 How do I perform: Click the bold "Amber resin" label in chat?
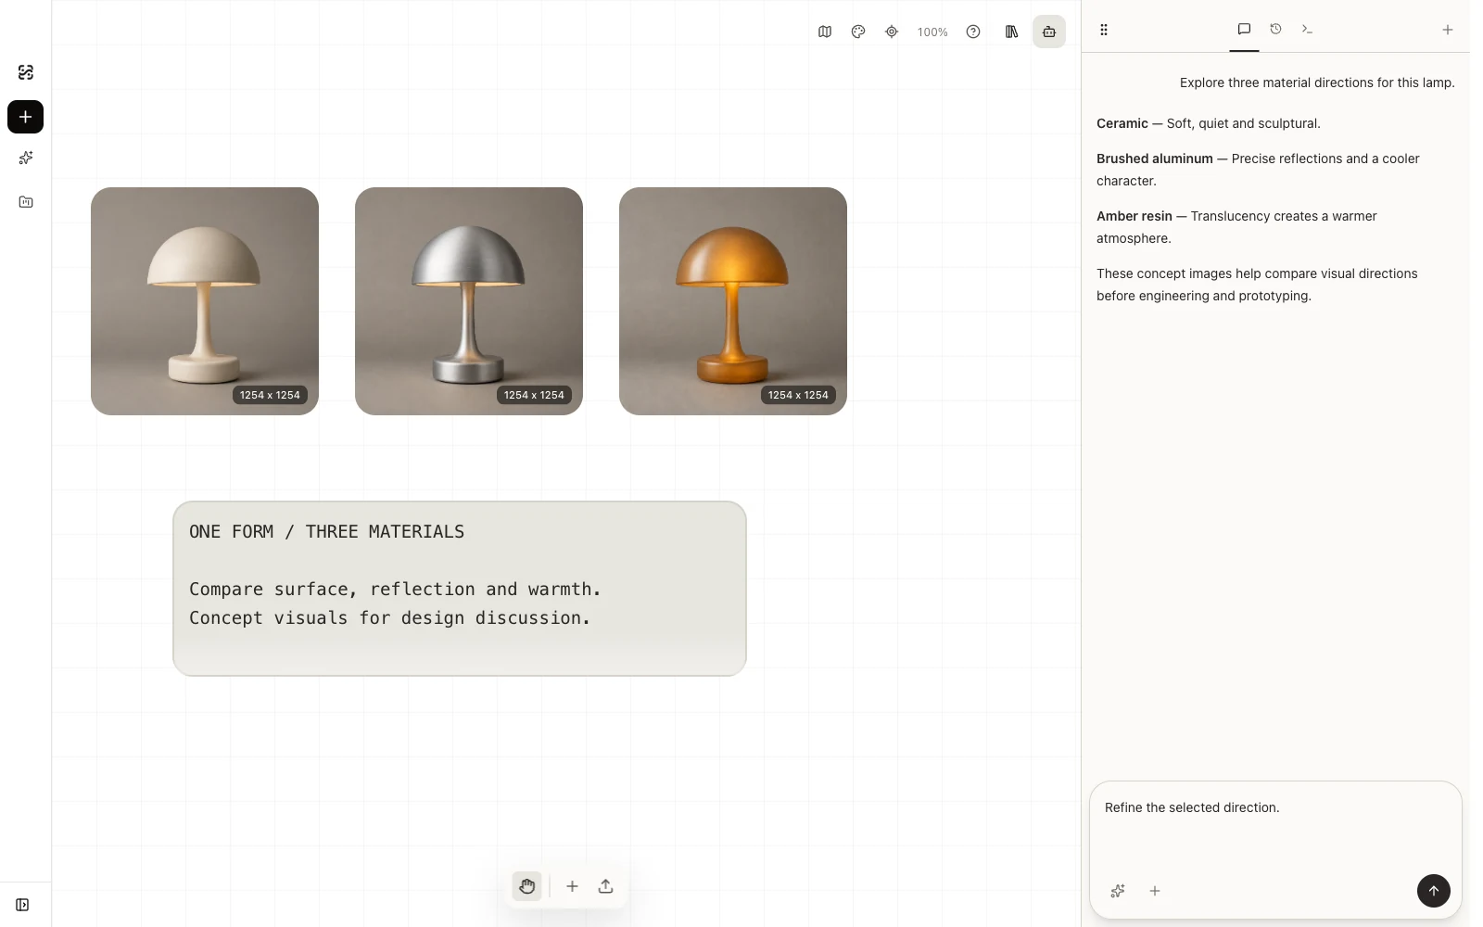click(1134, 216)
